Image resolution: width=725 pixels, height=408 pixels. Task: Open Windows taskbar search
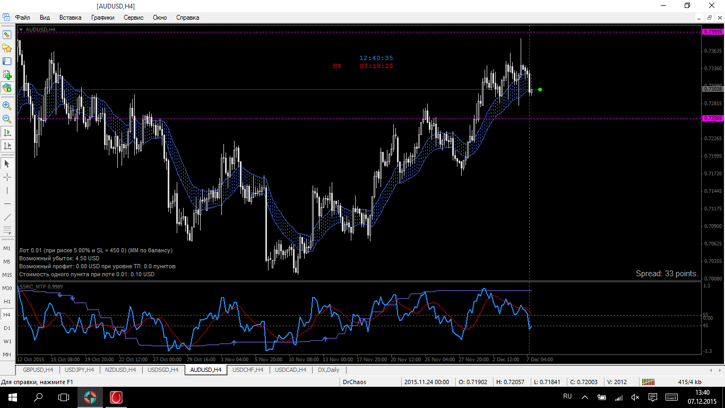pyautogui.click(x=38, y=397)
